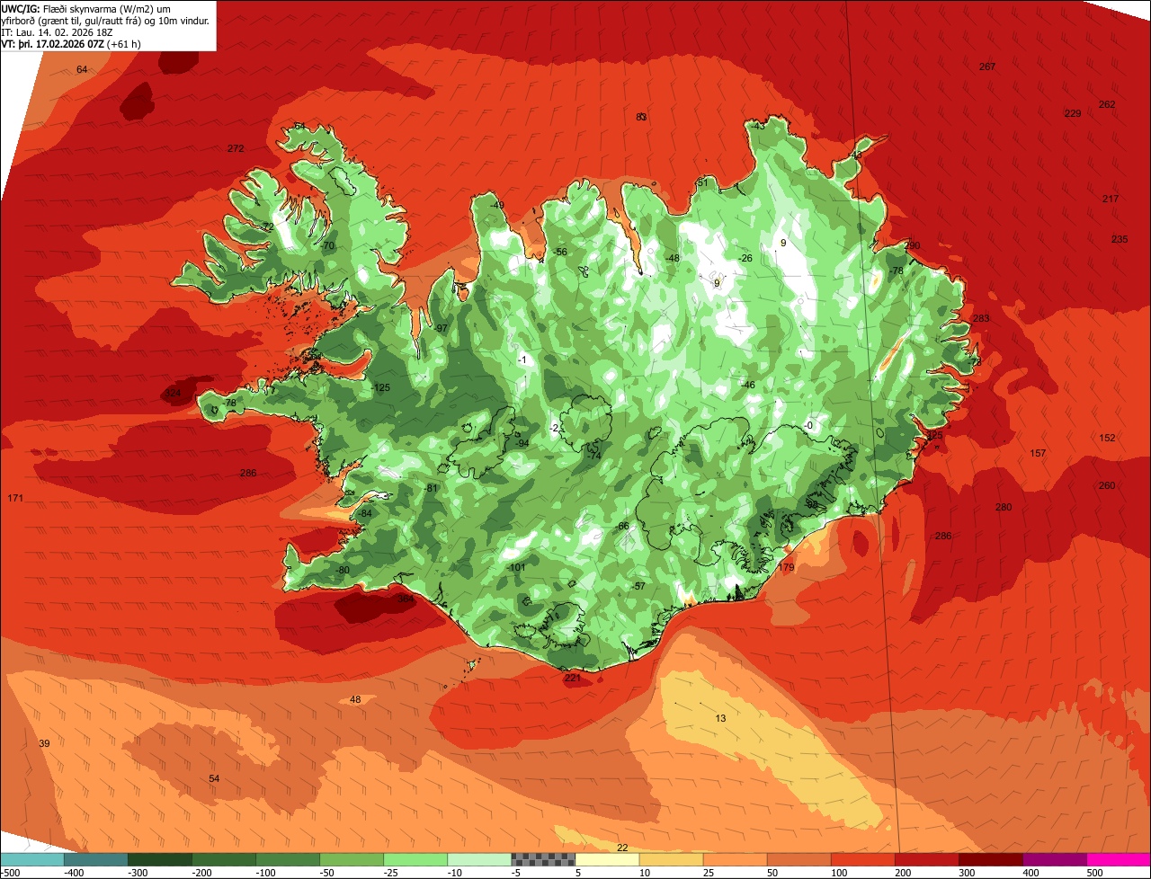Select the red legend swatch between 100 and 200

click(863, 859)
